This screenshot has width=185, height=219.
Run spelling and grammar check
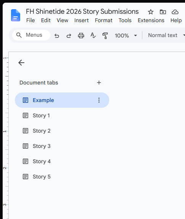pyautogui.click(x=93, y=36)
